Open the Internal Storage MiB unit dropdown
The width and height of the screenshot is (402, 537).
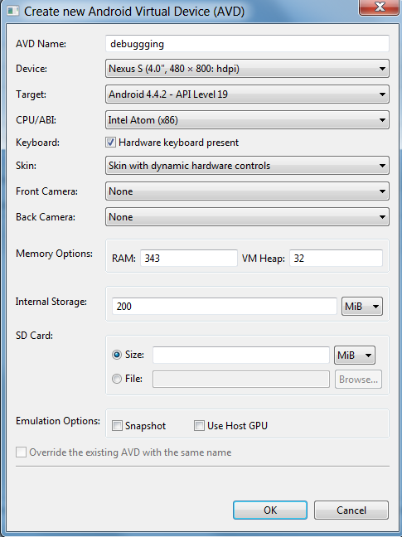click(362, 306)
